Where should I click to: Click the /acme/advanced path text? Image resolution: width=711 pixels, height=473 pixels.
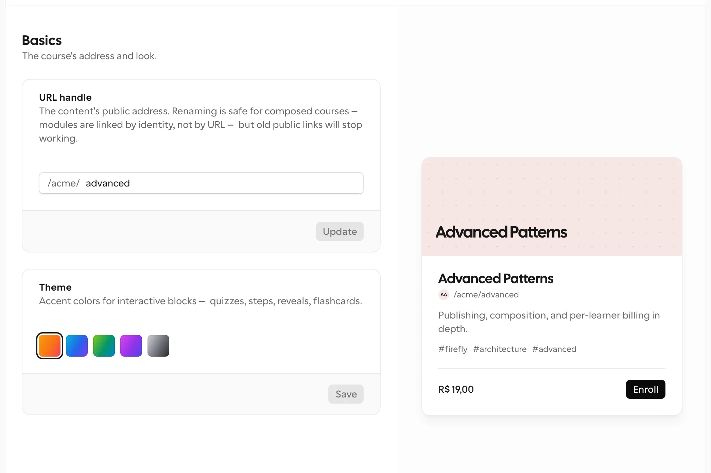coord(486,295)
